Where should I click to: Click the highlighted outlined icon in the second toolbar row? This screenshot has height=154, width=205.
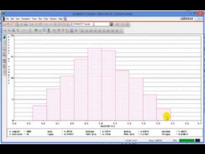click(44, 30)
